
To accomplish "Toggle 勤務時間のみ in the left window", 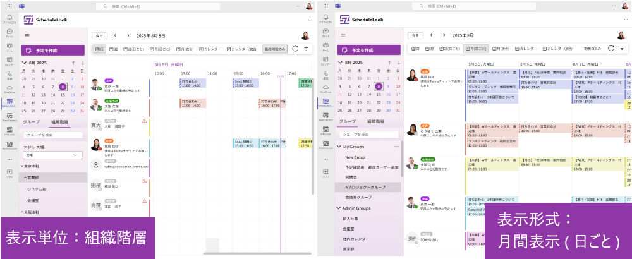I will pos(274,49).
